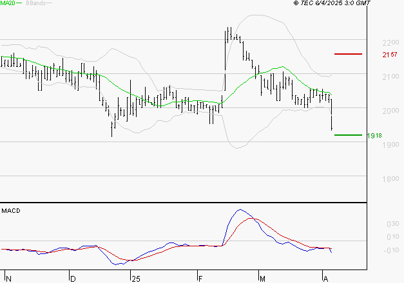Viewport: 404px width, 283px height.
Task: Click the red 2157 resistance label
Action: coord(390,55)
